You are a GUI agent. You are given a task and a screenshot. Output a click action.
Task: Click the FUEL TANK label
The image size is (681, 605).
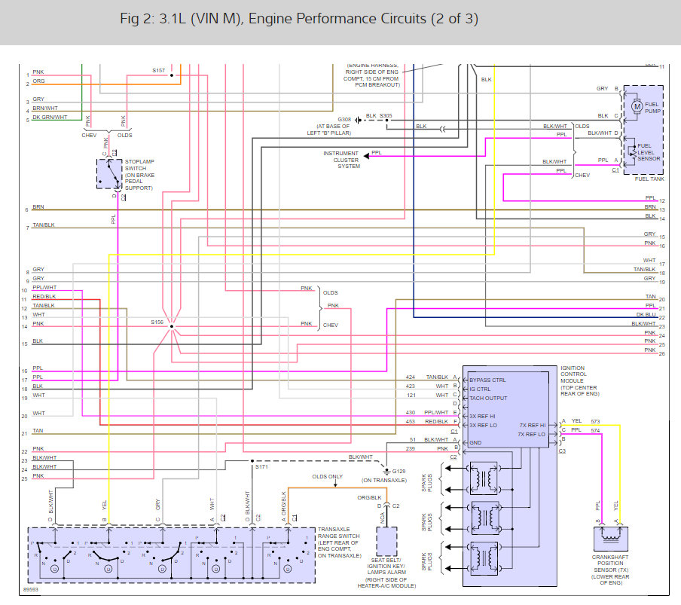click(x=649, y=179)
